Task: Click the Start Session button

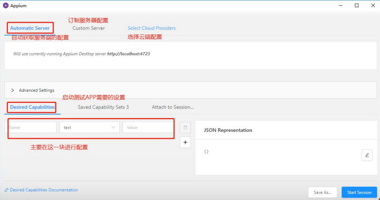Action: pyautogui.click(x=359, y=192)
